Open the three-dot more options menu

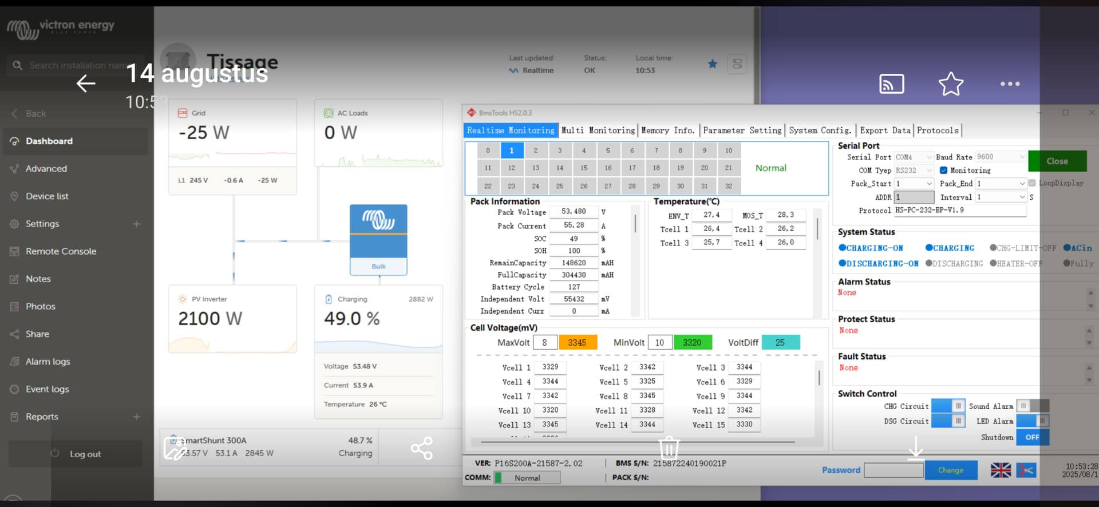tap(1010, 84)
